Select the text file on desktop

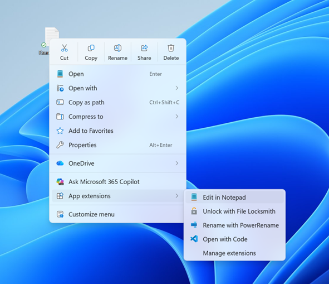(x=50, y=40)
